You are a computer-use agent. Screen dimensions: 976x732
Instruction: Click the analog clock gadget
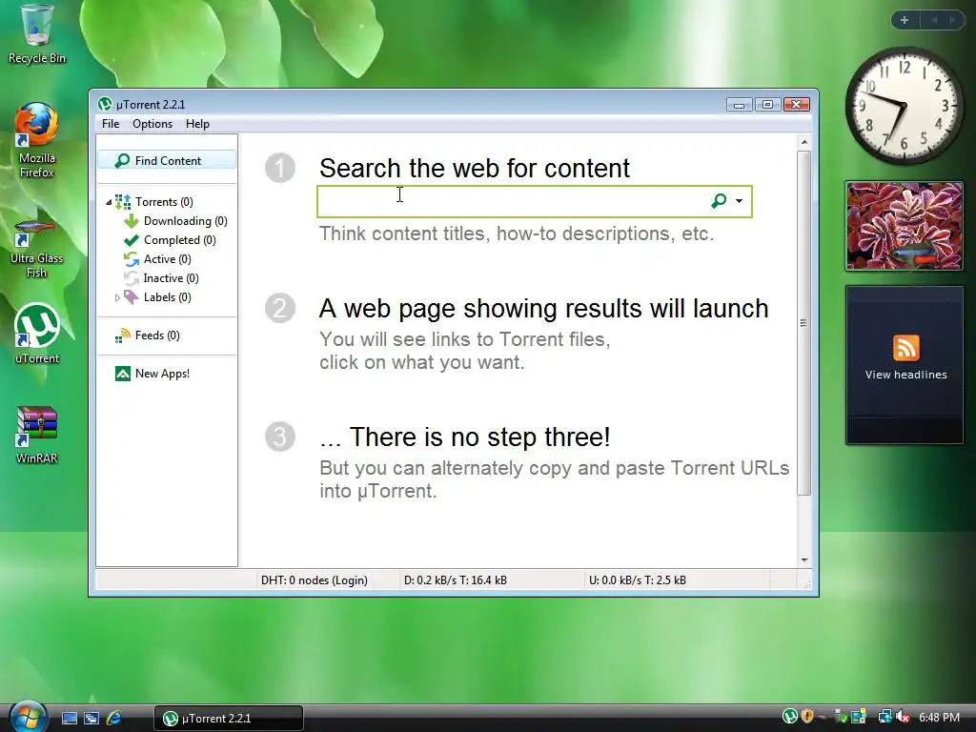click(x=904, y=105)
